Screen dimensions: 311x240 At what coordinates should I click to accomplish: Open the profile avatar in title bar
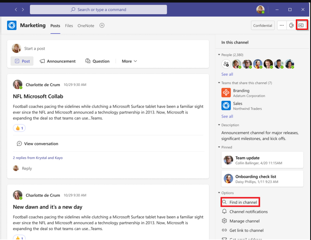260,9
